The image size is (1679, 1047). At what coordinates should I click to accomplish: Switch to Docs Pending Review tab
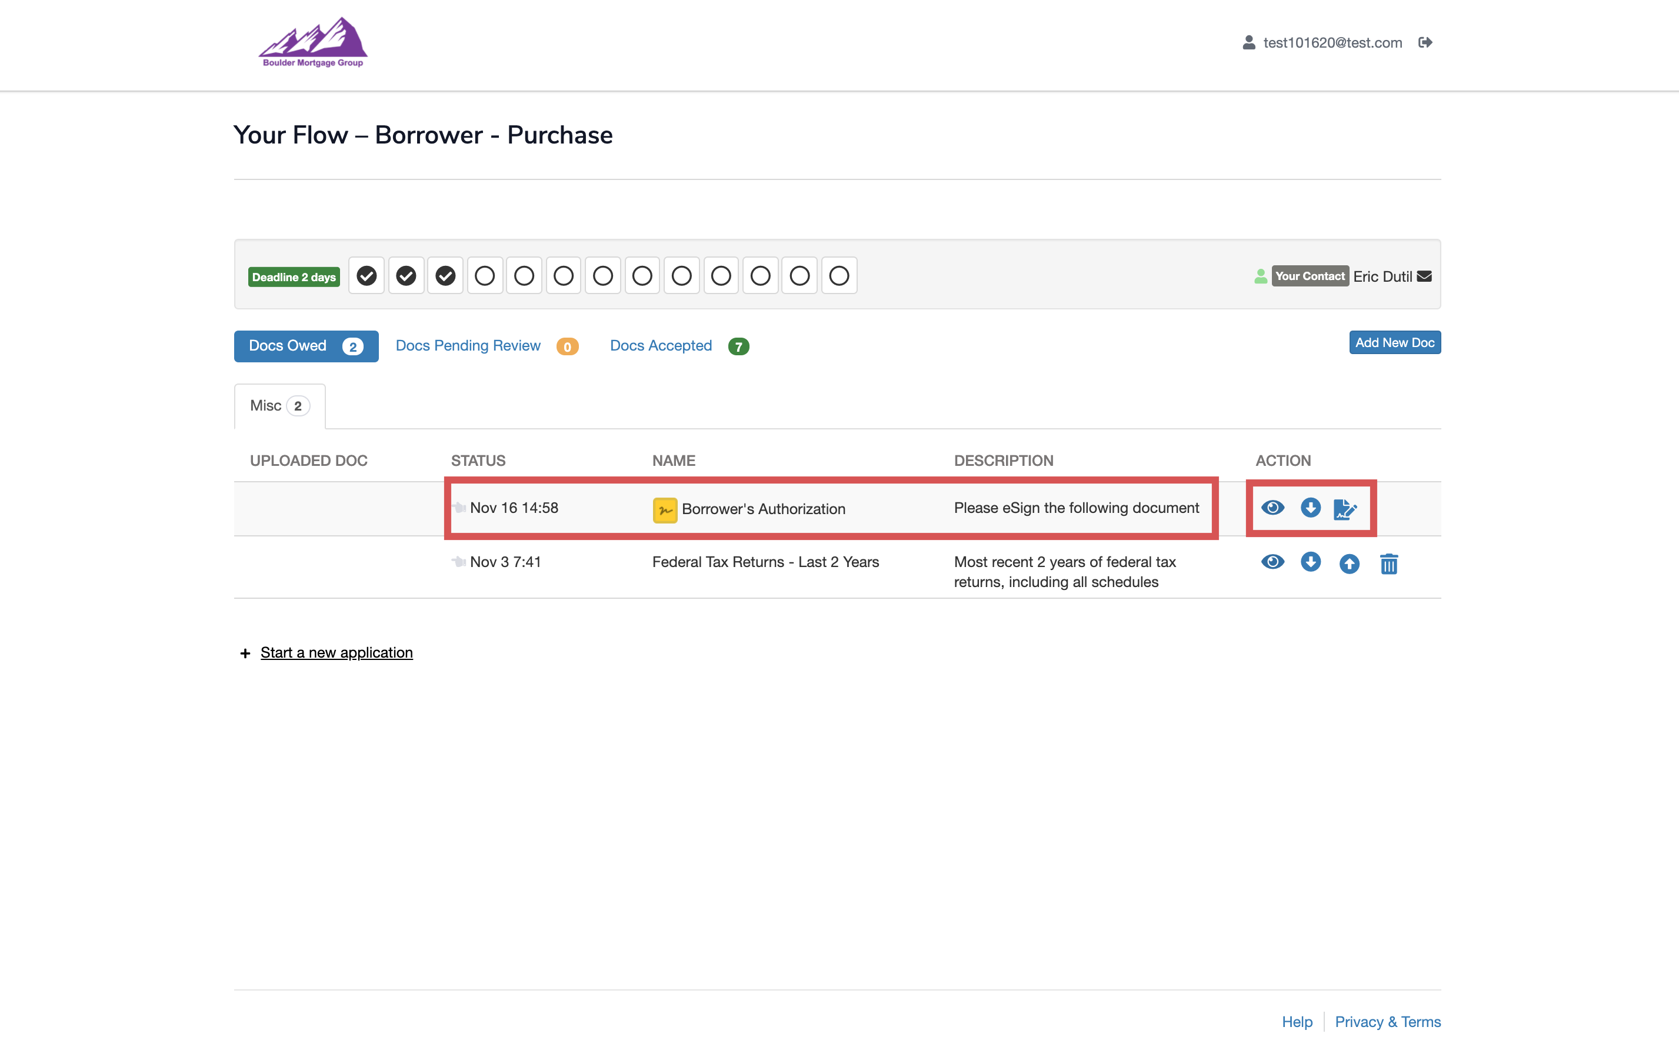468,345
